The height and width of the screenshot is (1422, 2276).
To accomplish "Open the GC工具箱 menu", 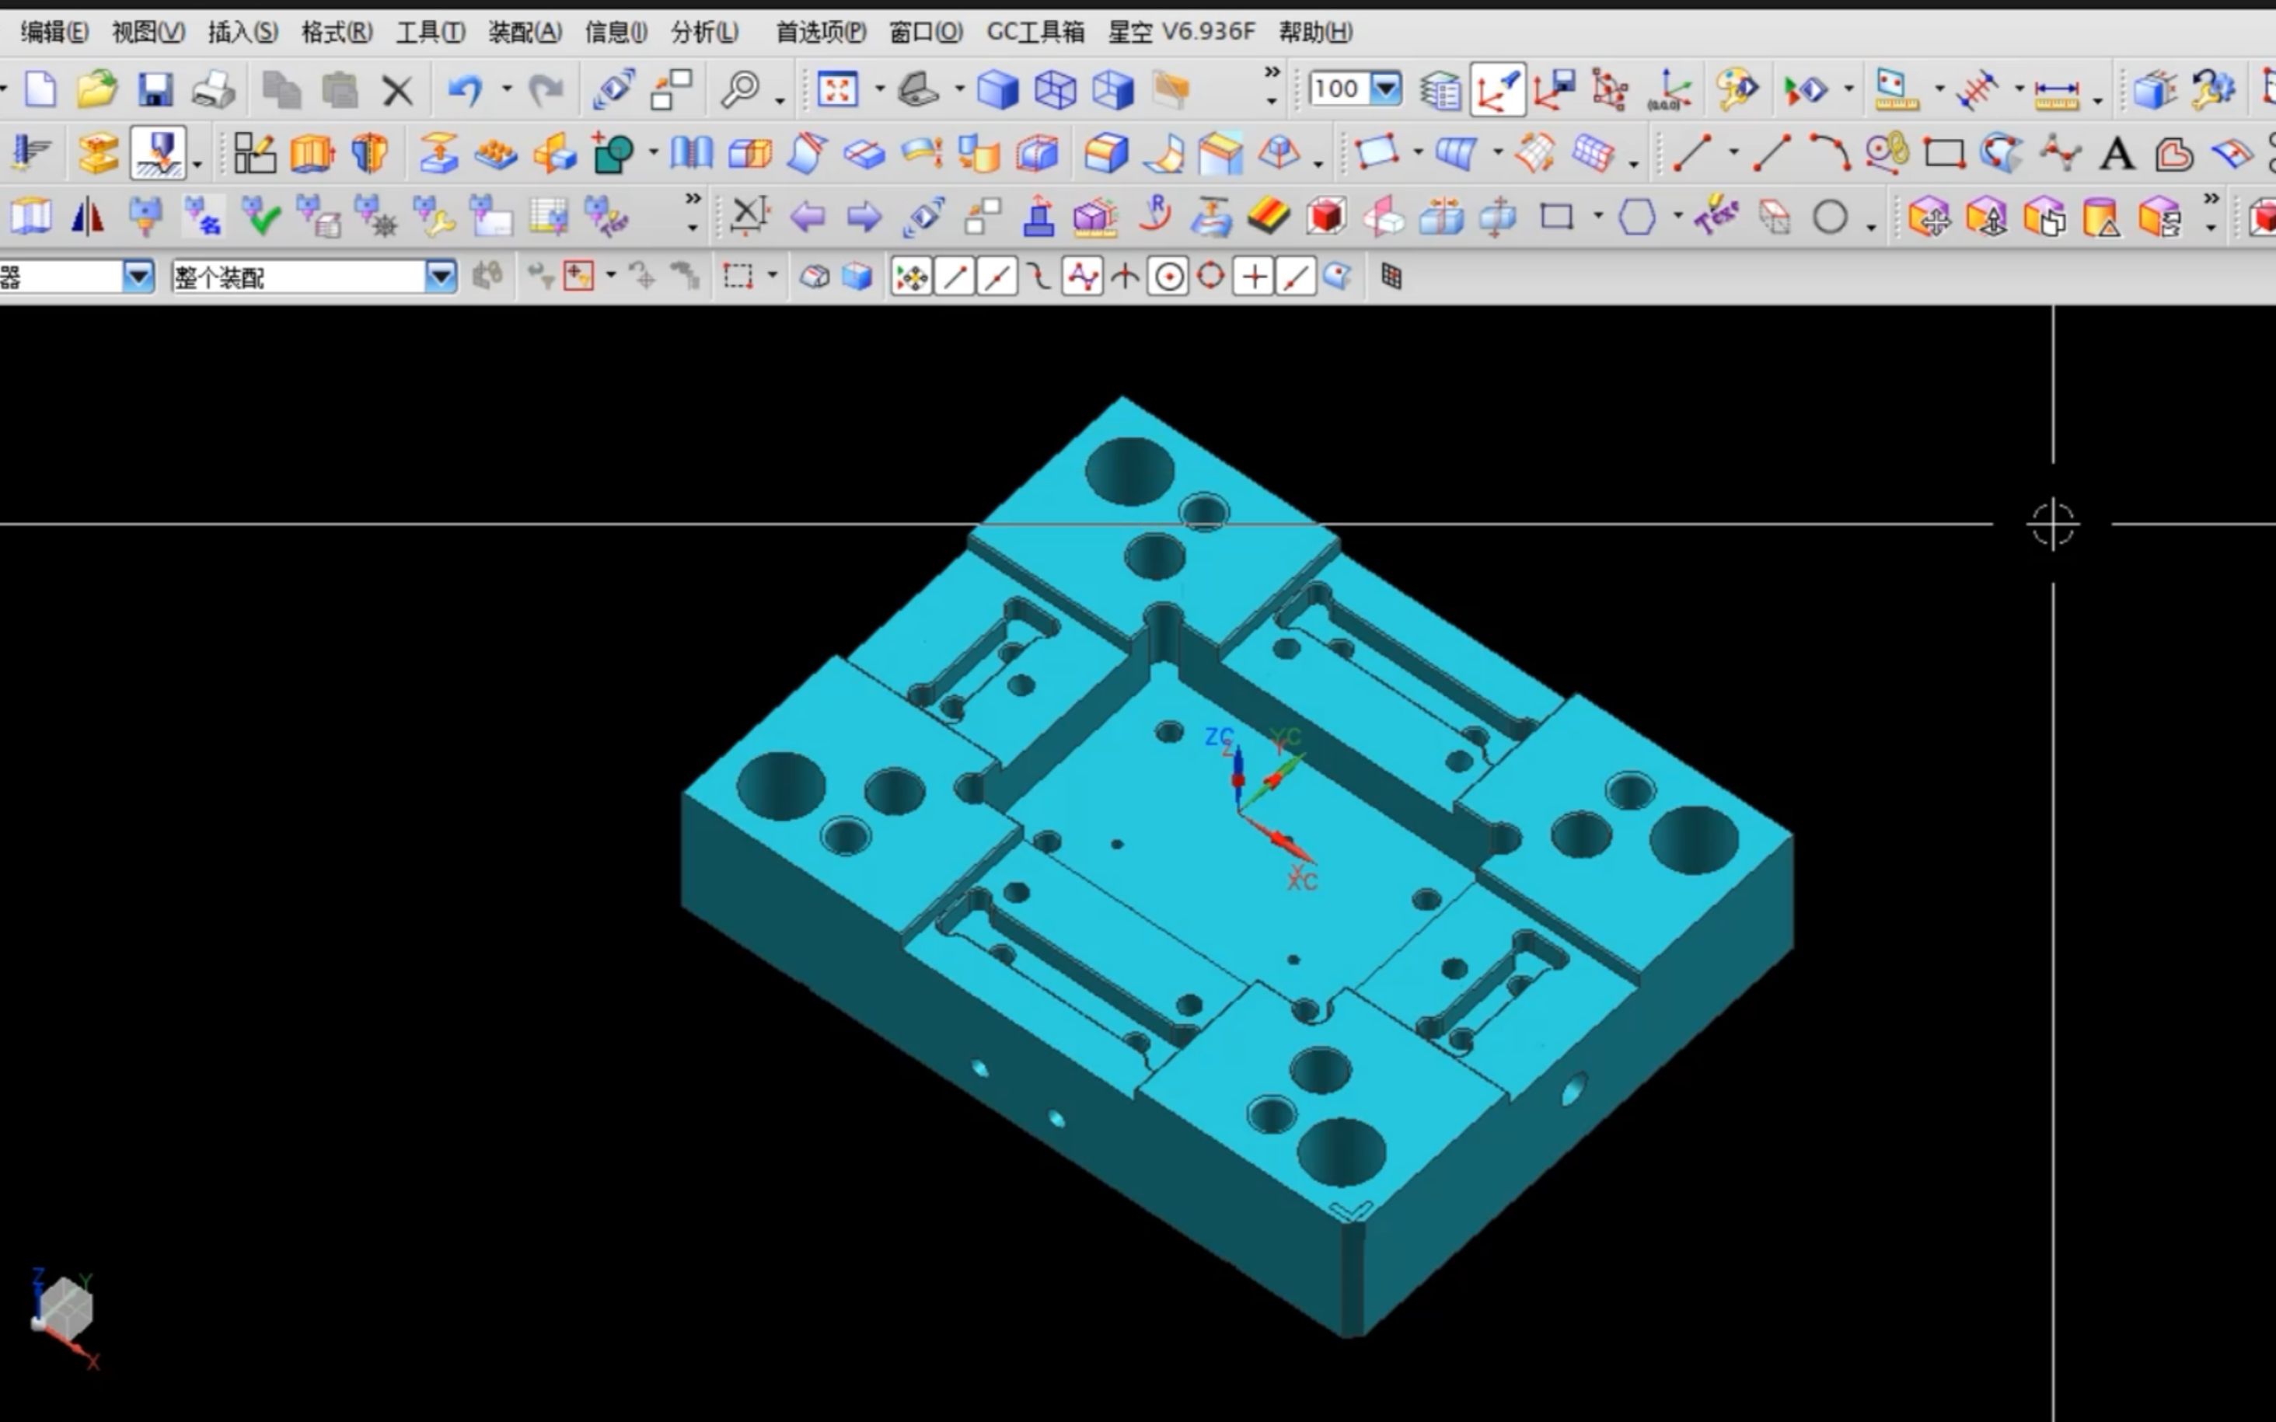I will click(1035, 32).
